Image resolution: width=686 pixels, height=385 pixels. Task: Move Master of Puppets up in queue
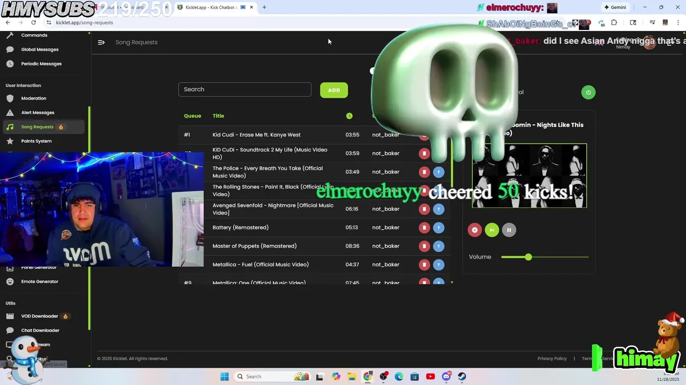438,246
